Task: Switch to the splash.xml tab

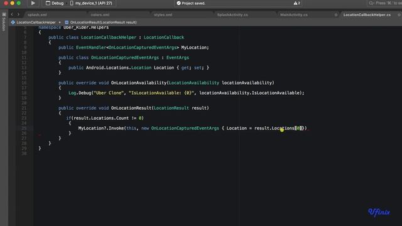Action: [x=37, y=15]
